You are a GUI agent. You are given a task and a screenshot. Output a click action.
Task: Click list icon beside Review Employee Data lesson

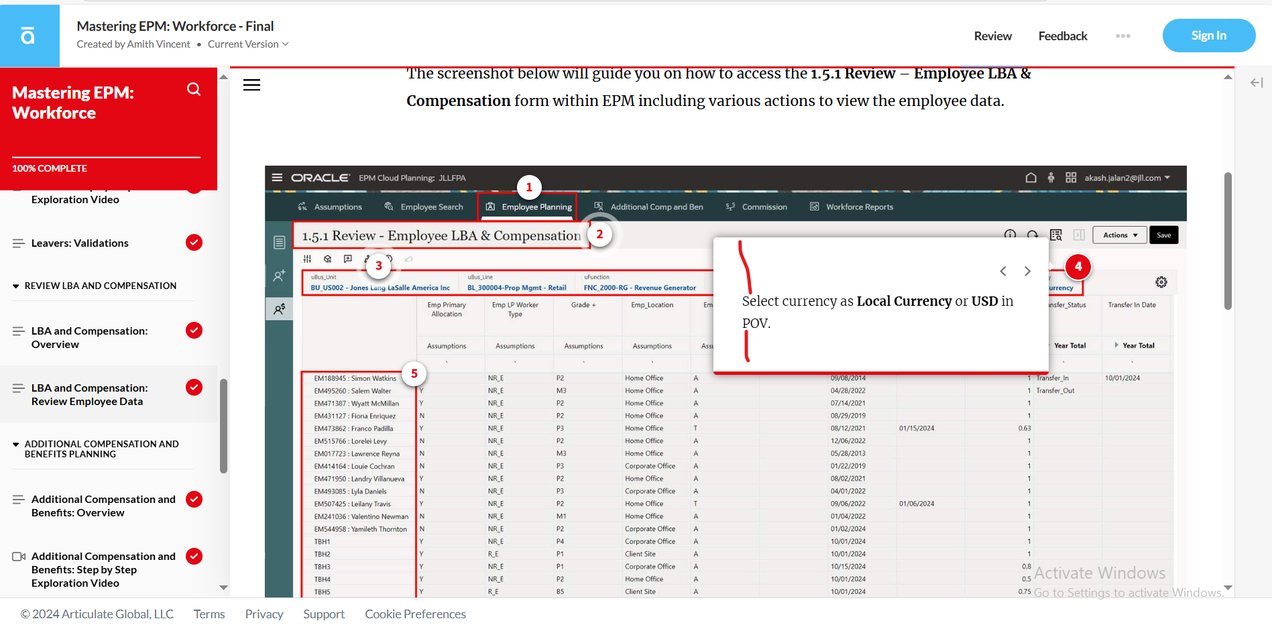pyautogui.click(x=19, y=388)
